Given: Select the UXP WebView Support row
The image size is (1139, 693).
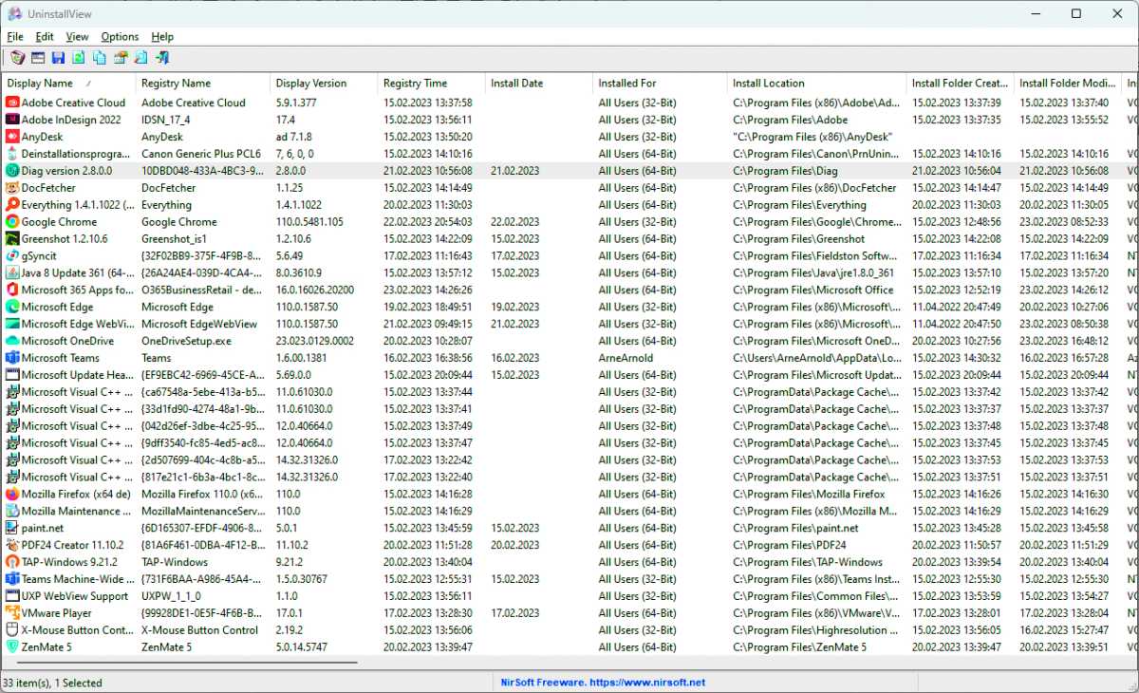Looking at the screenshot, I should tap(569, 596).
